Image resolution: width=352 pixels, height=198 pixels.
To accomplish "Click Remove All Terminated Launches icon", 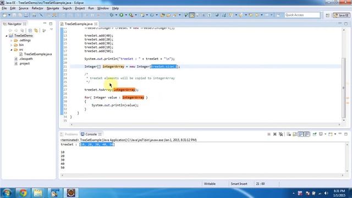I will (280, 134).
